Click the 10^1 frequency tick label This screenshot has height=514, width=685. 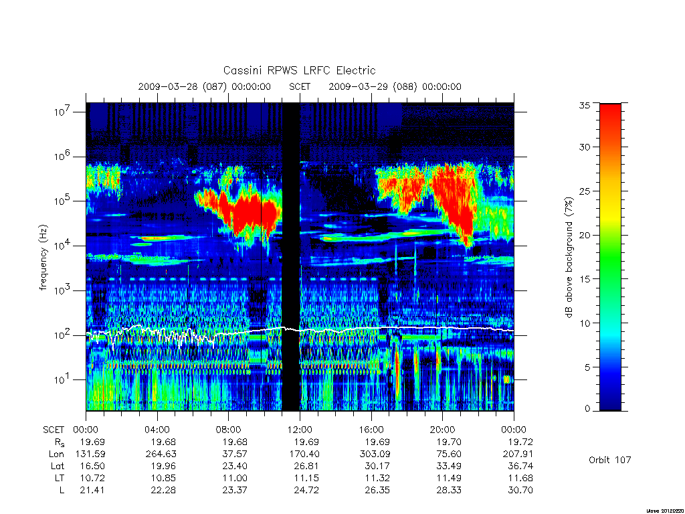pyautogui.click(x=63, y=379)
